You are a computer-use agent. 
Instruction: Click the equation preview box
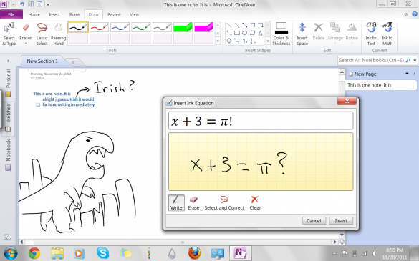pyautogui.click(x=261, y=121)
